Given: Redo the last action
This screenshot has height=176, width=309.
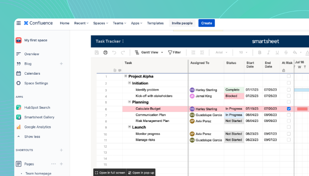Looking at the screenshot, I should pyautogui.click(x=123, y=52).
